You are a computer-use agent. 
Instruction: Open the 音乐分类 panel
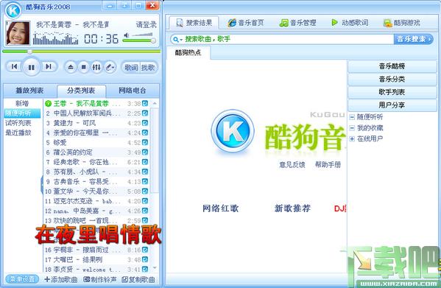(392, 80)
